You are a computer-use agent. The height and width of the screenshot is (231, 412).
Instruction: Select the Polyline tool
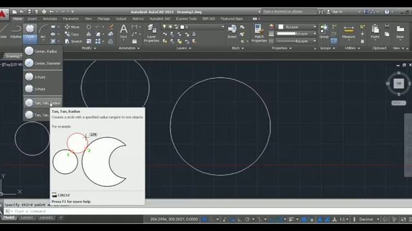pos(15,31)
